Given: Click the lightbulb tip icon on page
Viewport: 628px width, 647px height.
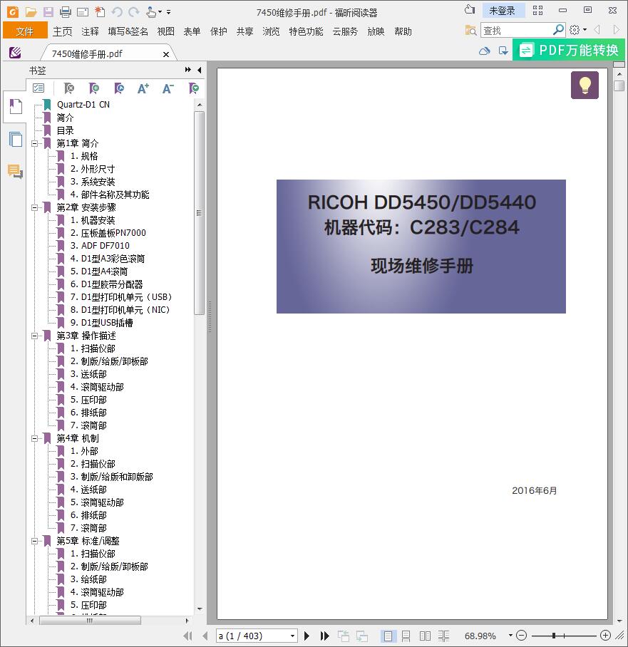Looking at the screenshot, I should [x=585, y=85].
